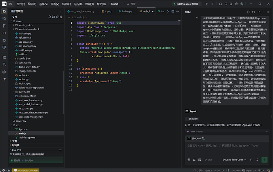The height and width of the screenshot is (172, 273).
Task: Click JavaScript language mode in status bar
Action: [236, 170]
